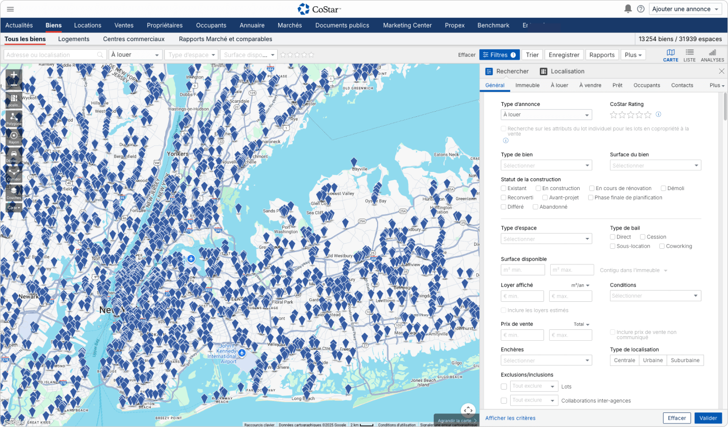Switch to the Immeuble filter tab
728x427 pixels.
pos(527,85)
